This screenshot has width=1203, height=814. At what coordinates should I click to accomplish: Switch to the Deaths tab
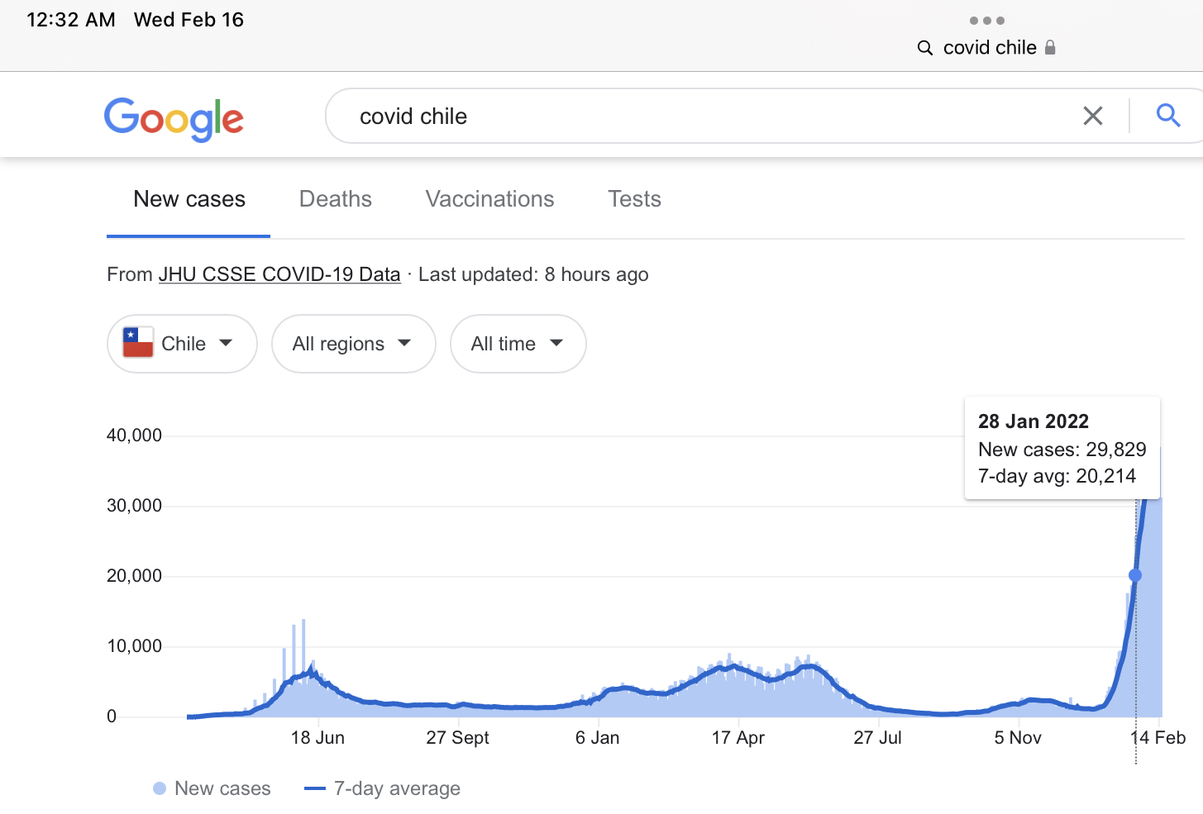pyautogui.click(x=335, y=199)
